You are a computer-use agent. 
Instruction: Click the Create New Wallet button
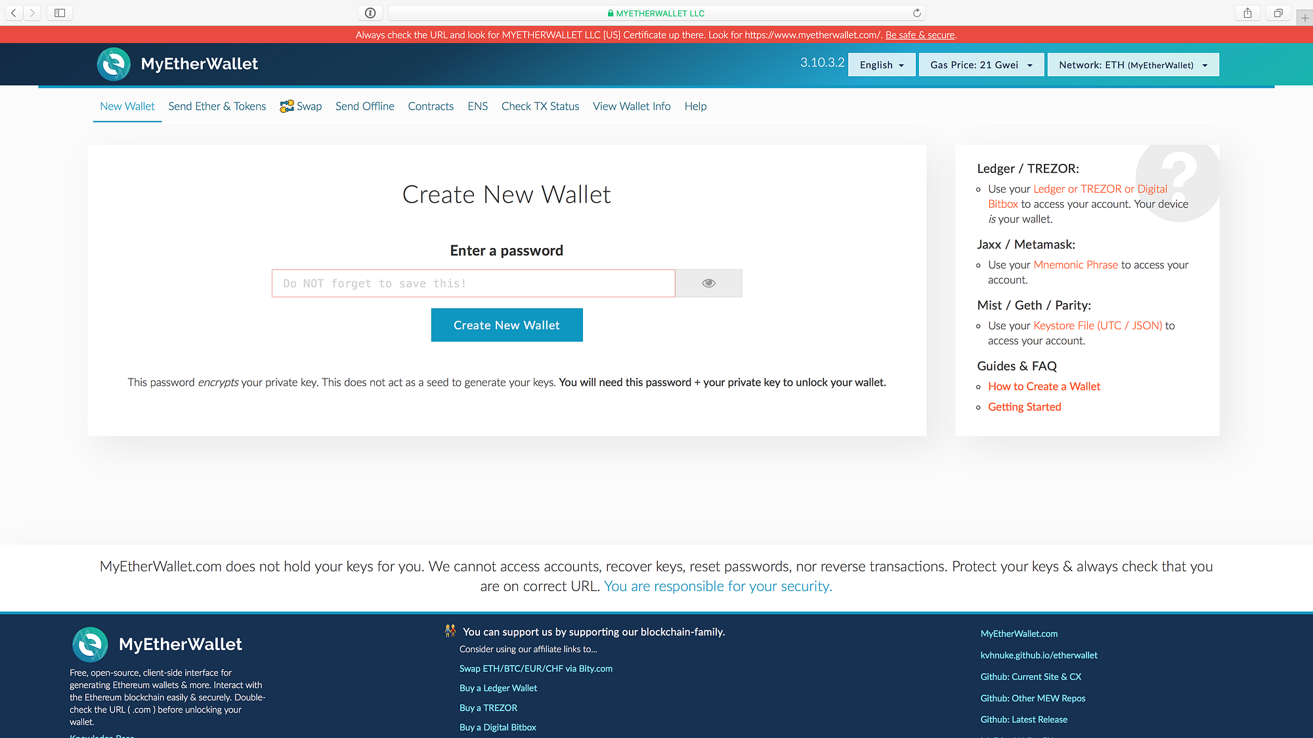tap(507, 325)
